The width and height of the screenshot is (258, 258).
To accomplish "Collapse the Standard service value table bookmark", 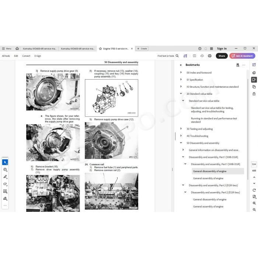I will (183, 101).
